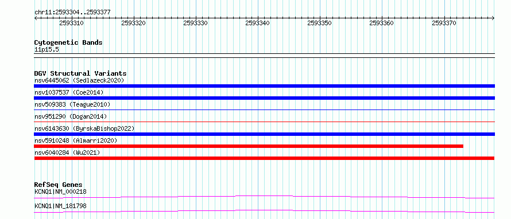Open variant label nsv6040284 (Wu2021)
This screenshot has width=511, height=219.
tap(67, 152)
